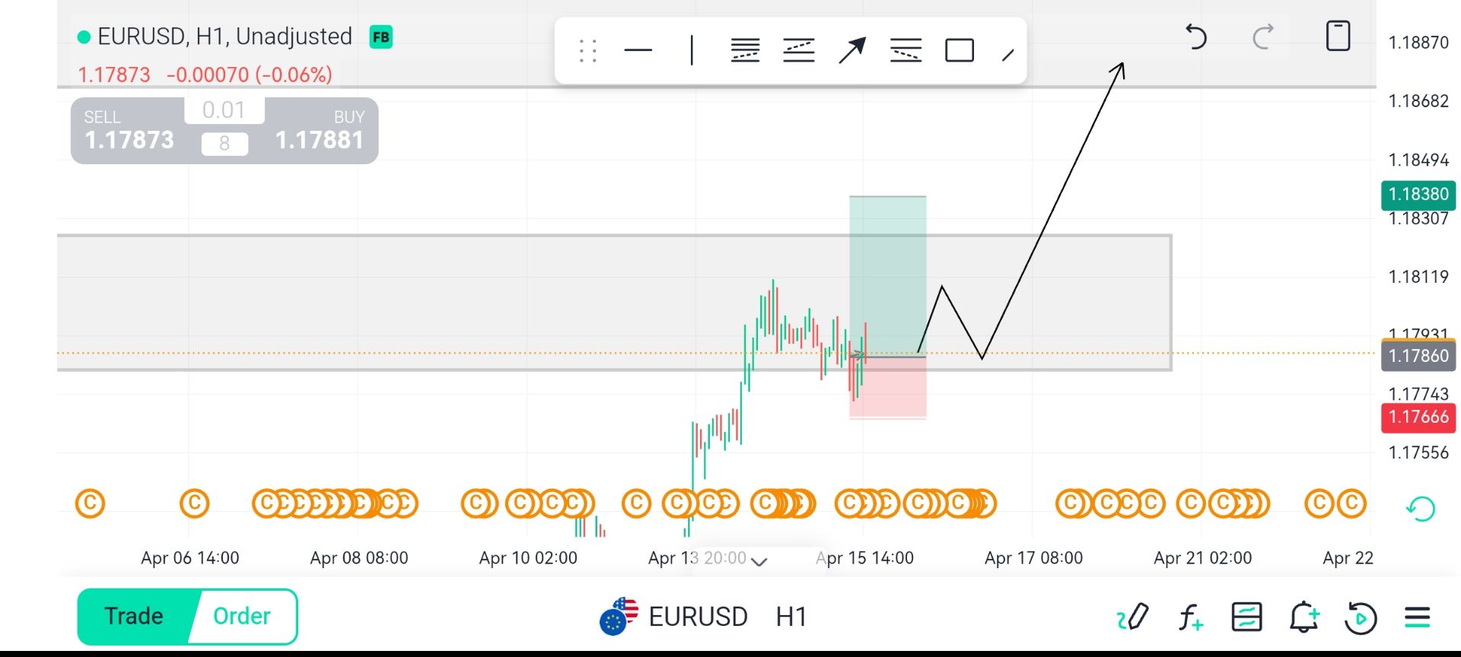The height and width of the screenshot is (657, 1461).
Task: Open the drawing pencil tool icon
Action: click(1132, 617)
